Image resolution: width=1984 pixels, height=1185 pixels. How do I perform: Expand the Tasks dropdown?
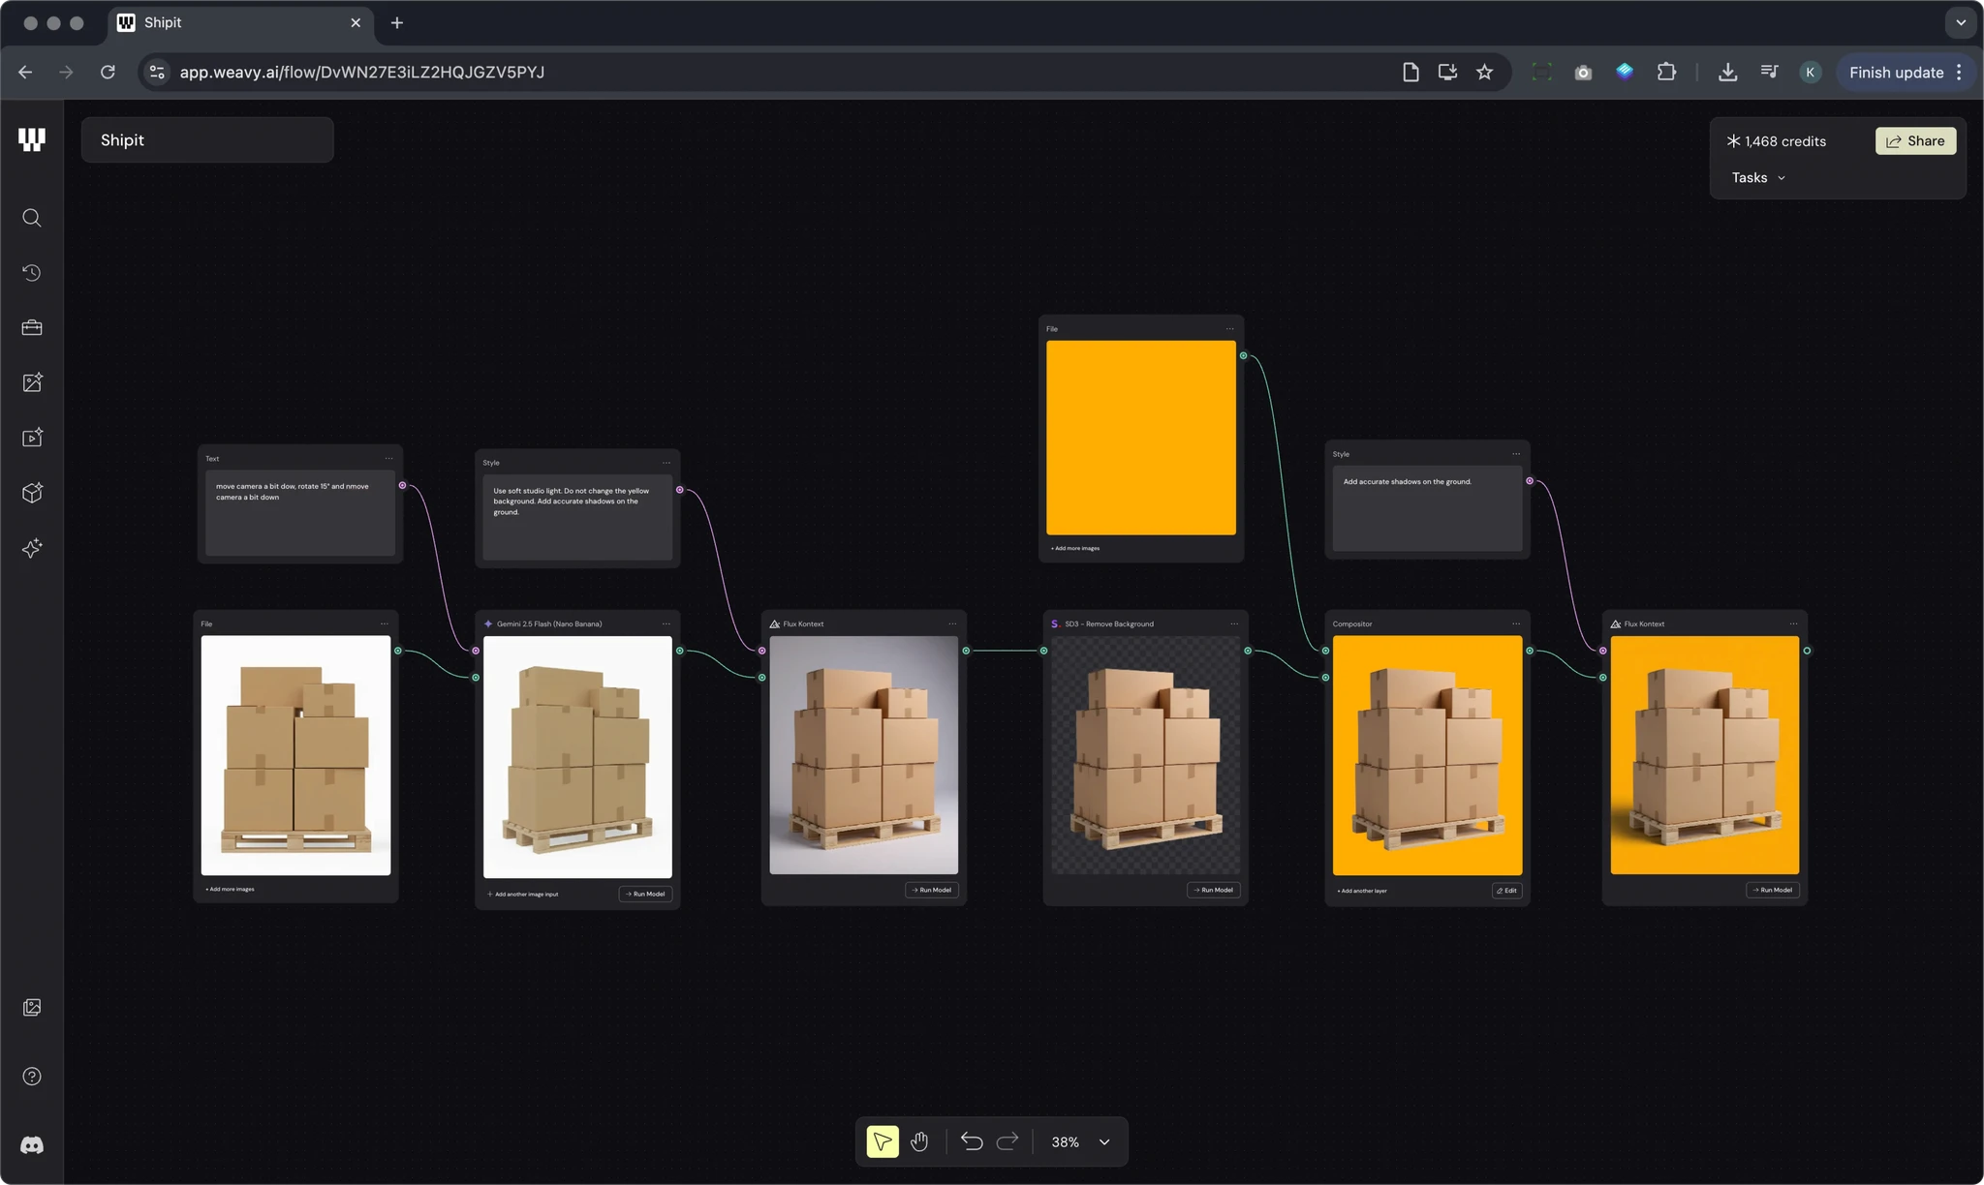[x=1758, y=178]
